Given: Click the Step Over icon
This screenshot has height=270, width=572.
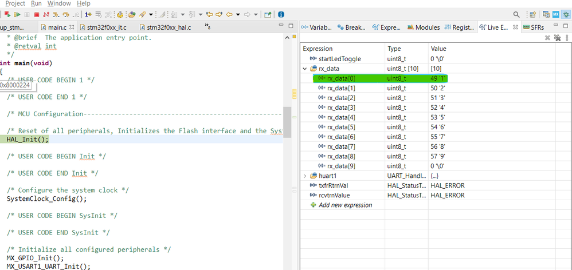Looking at the screenshot, I should click(x=66, y=14).
